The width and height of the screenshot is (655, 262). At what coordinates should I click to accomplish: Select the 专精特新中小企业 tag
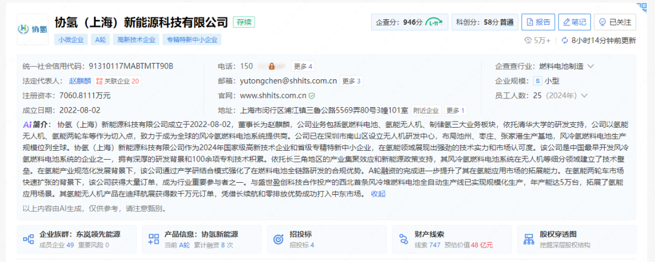192,39
